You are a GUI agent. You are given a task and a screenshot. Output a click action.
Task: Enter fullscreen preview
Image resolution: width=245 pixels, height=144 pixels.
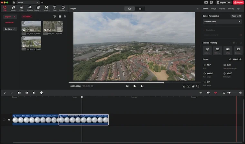(x=198, y=86)
